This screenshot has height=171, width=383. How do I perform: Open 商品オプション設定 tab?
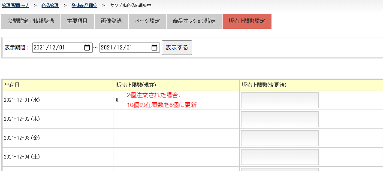194,21
